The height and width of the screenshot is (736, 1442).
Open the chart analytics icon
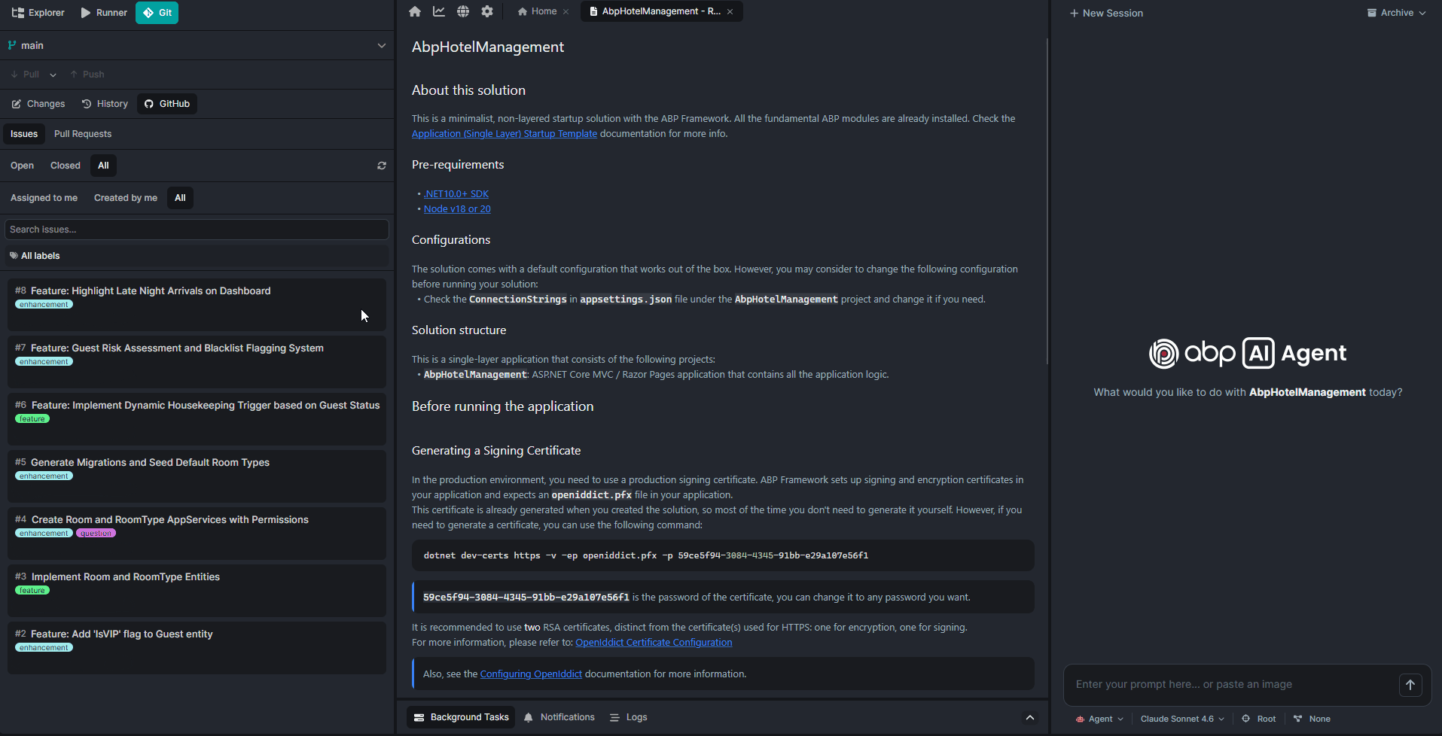click(x=439, y=11)
